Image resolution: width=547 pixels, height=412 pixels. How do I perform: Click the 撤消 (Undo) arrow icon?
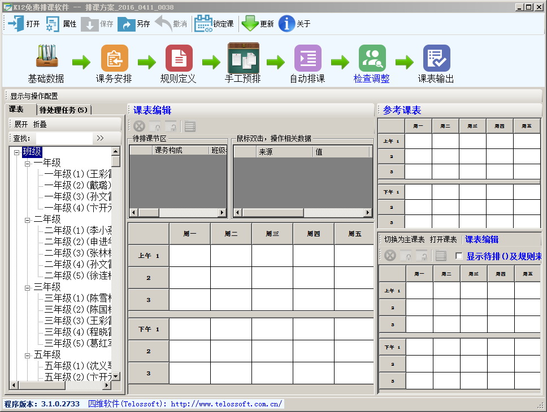pos(163,23)
